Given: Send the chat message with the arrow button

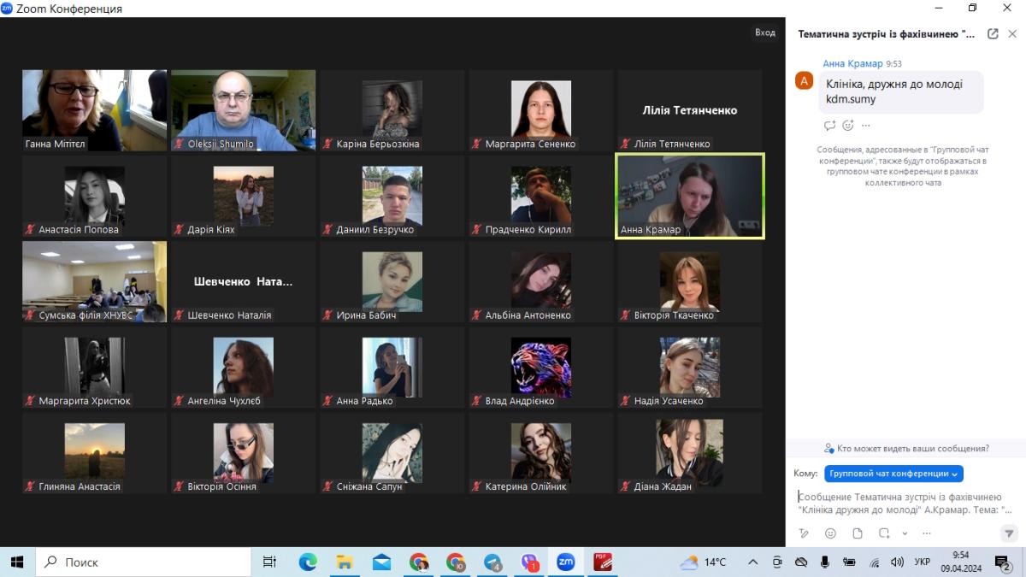Looking at the screenshot, I should point(1008,533).
